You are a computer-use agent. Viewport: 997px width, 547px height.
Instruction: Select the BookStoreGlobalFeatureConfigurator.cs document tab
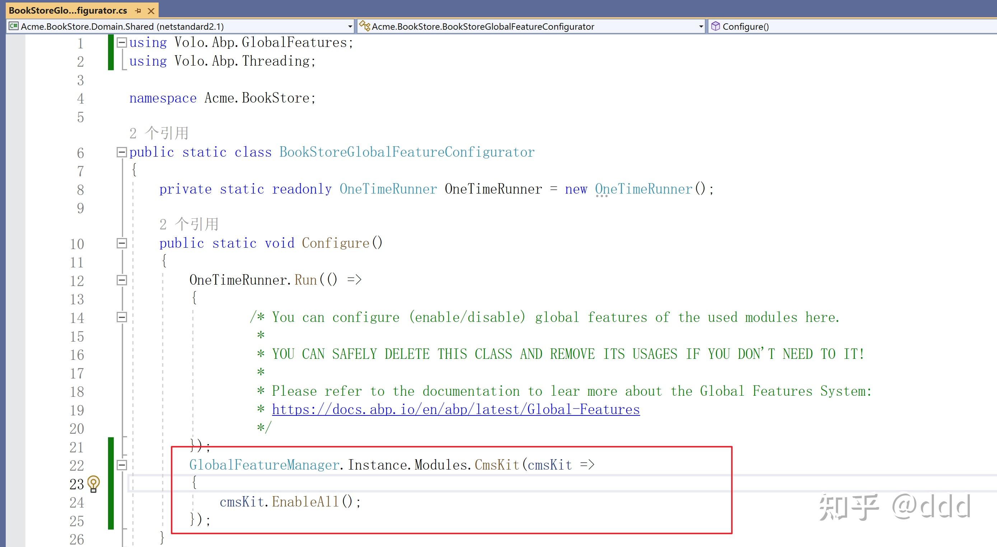coord(68,11)
